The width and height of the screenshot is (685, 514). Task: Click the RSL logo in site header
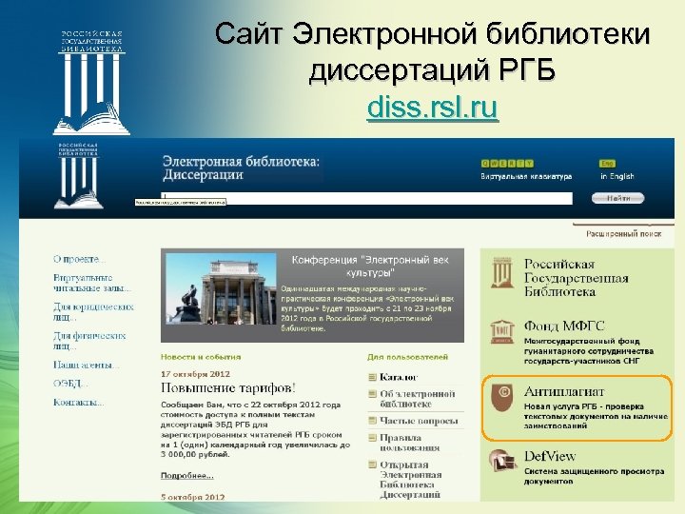pyautogui.click(x=79, y=176)
